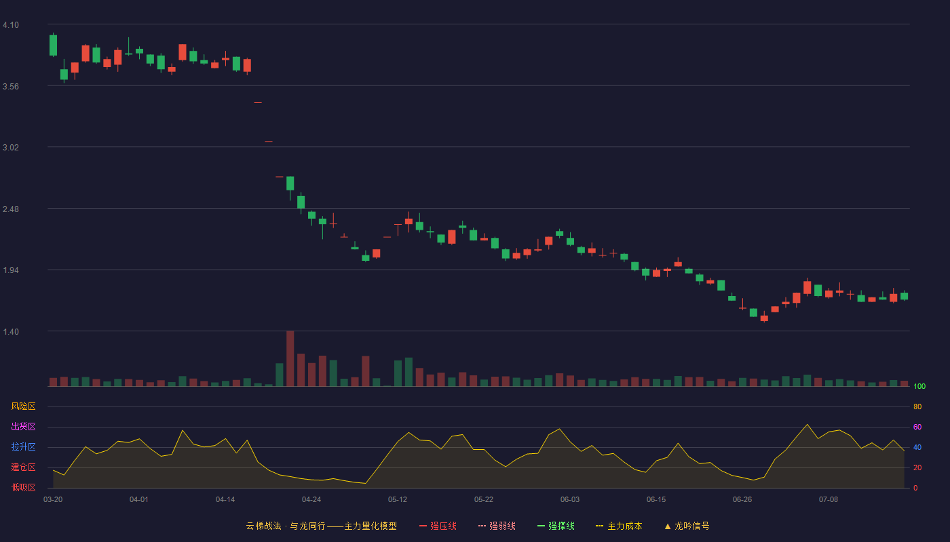Click the 04-14 date label

click(225, 499)
